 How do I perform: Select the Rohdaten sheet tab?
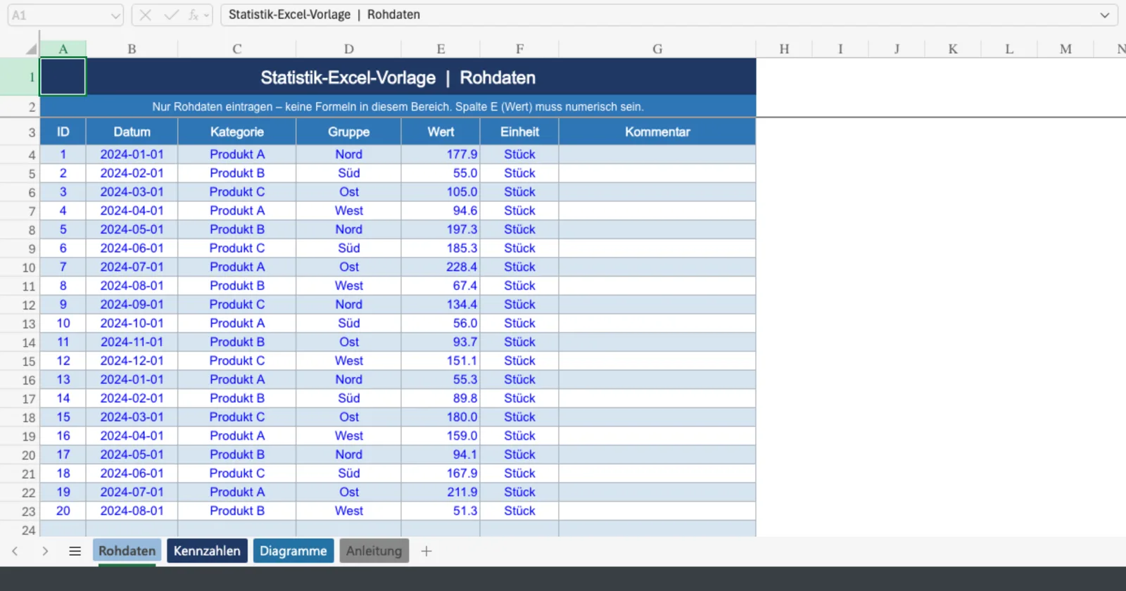[127, 551]
